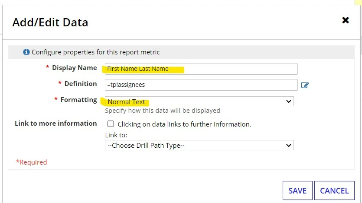Click the Formatting label

pos(79,100)
